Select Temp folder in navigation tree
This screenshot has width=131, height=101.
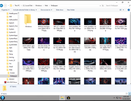coord(10,54)
